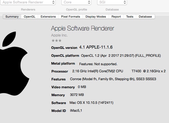Viewport: 169px width, 123px height.
Task: Open the Pixel Formats tab
Action: pos(71,17)
